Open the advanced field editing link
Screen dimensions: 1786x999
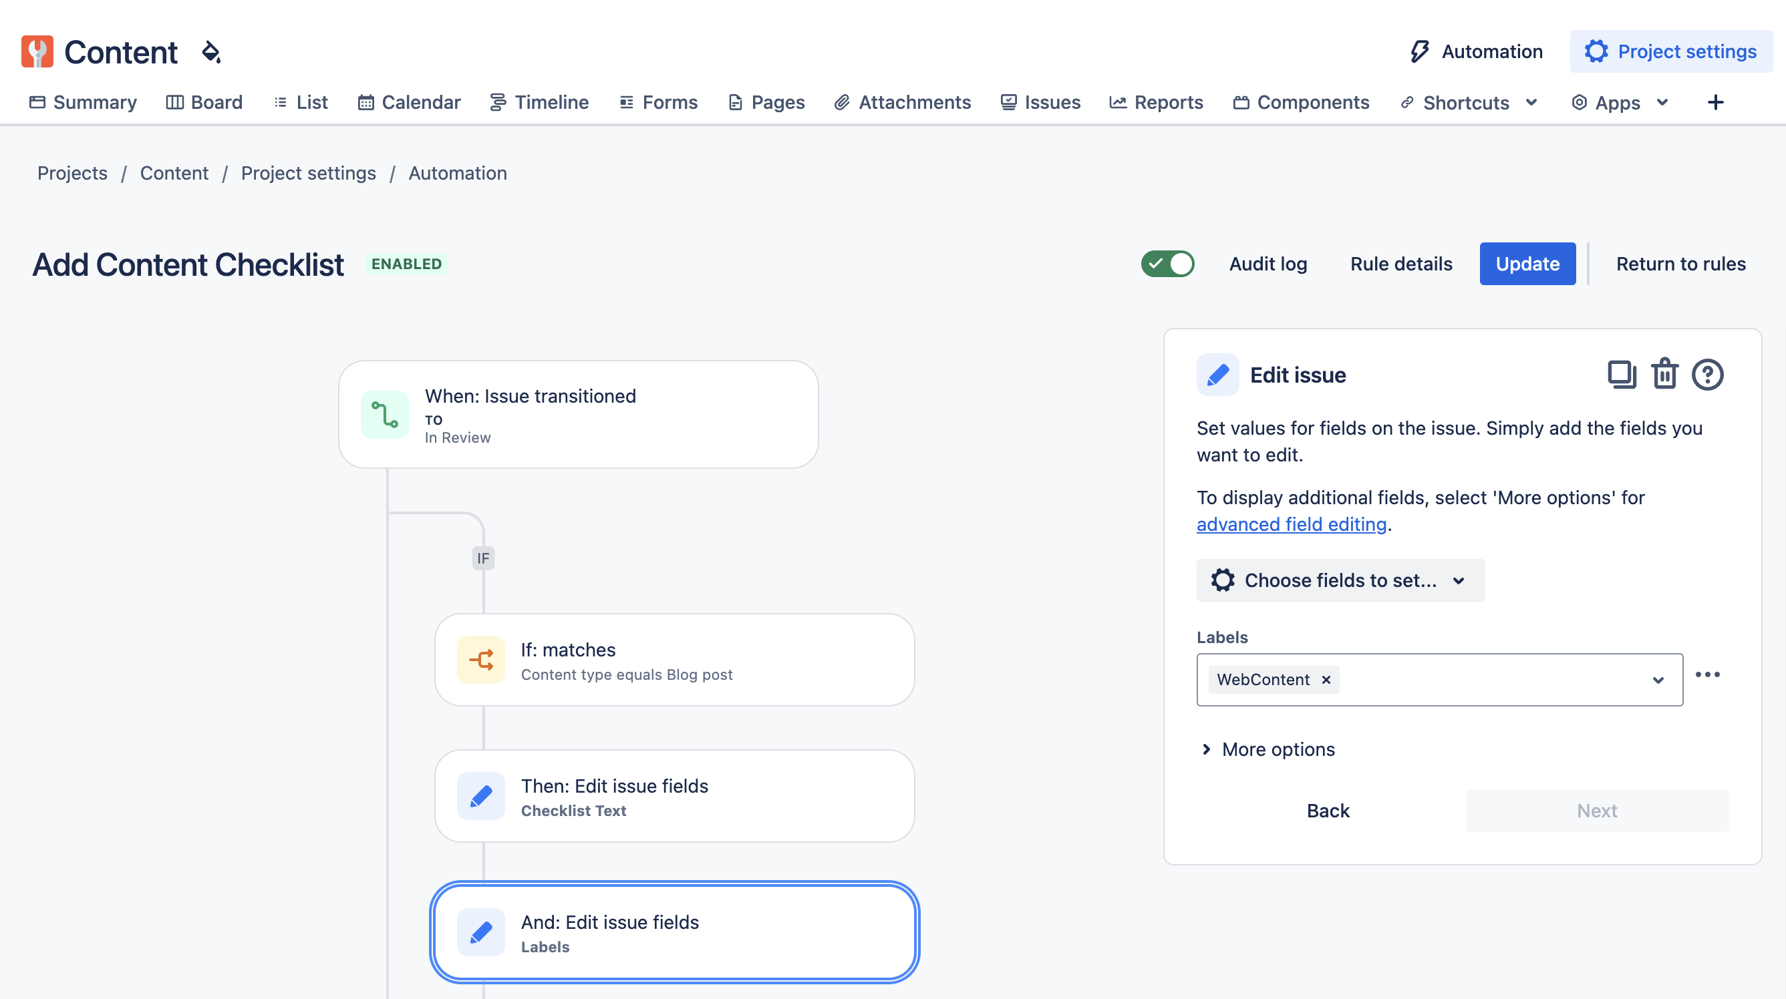click(1291, 524)
